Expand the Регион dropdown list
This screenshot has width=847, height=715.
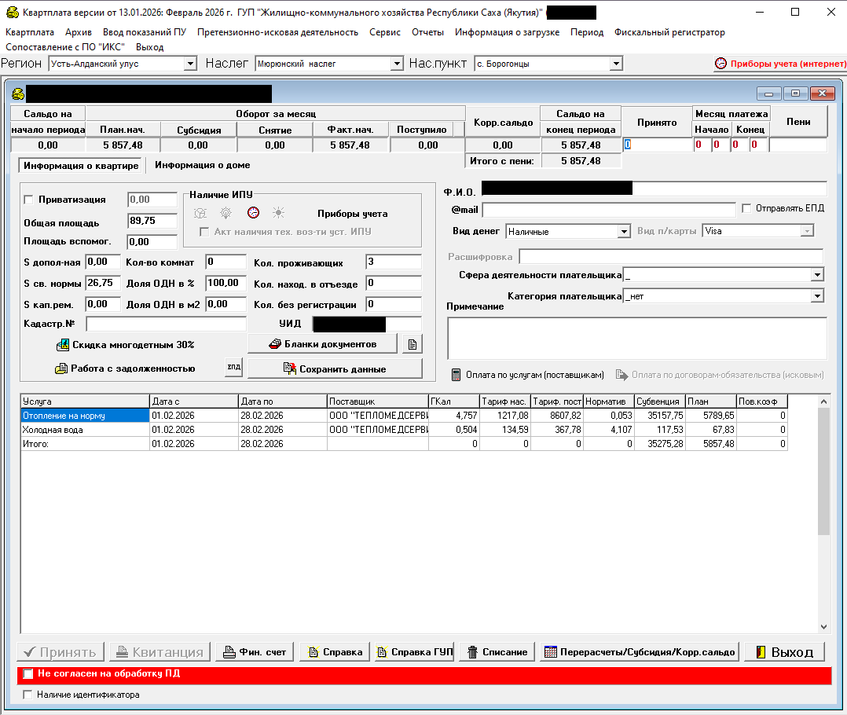click(190, 64)
